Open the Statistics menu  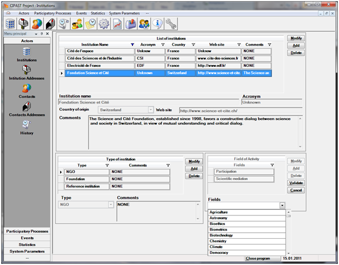98,13
